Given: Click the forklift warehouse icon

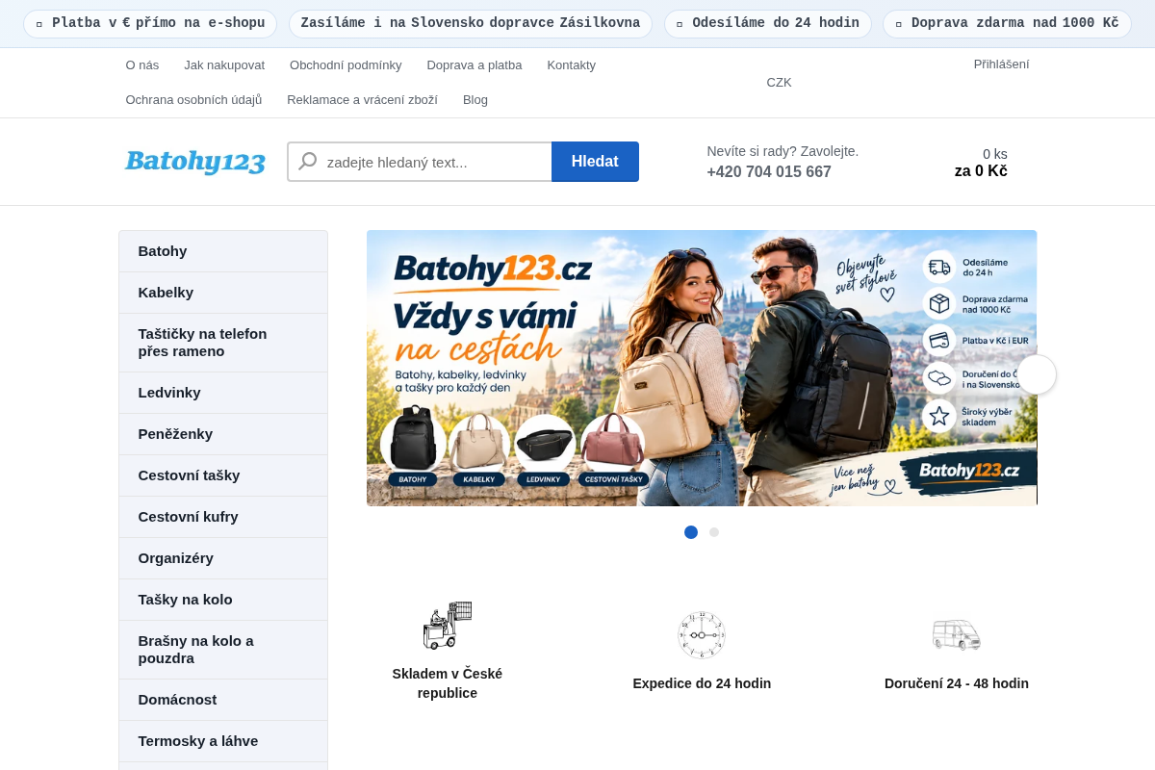Looking at the screenshot, I should click(x=448, y=626).
